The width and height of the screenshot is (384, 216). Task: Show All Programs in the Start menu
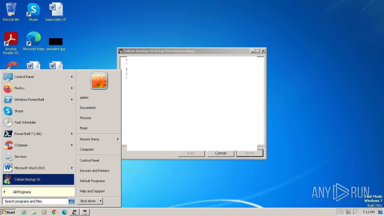(x=38, y=192)
